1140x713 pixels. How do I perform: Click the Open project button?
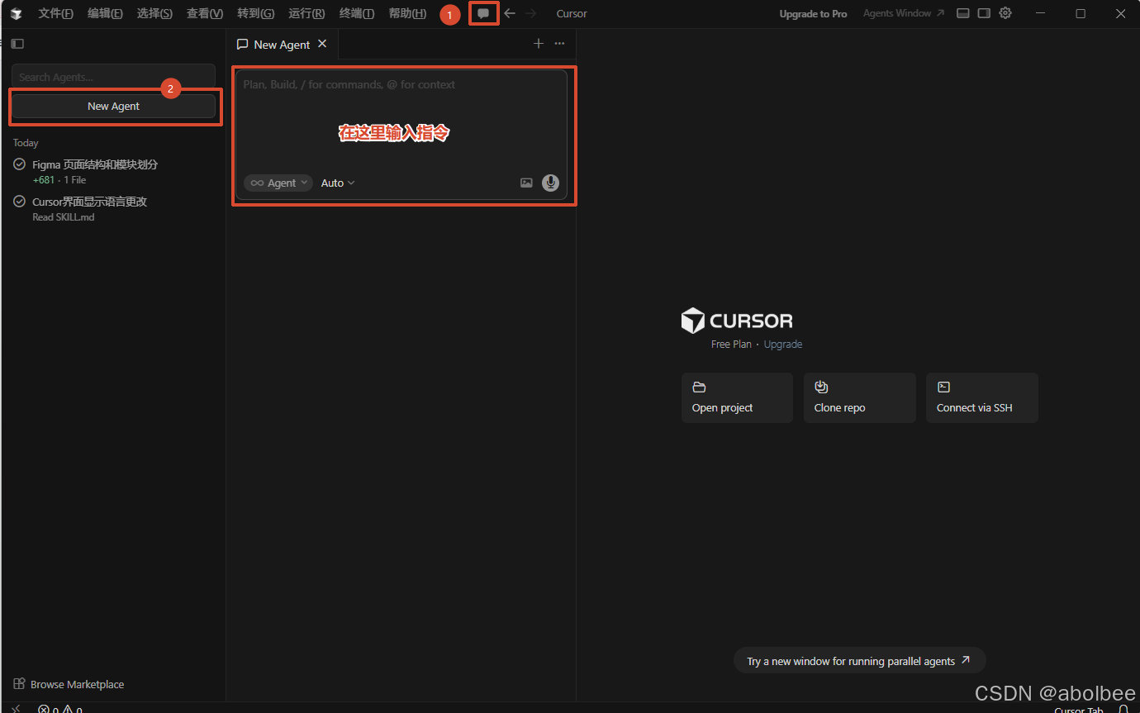(737, 397)
